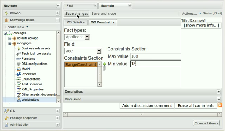Click the horizontal scrollbar thumb

(x=143, y=114)
